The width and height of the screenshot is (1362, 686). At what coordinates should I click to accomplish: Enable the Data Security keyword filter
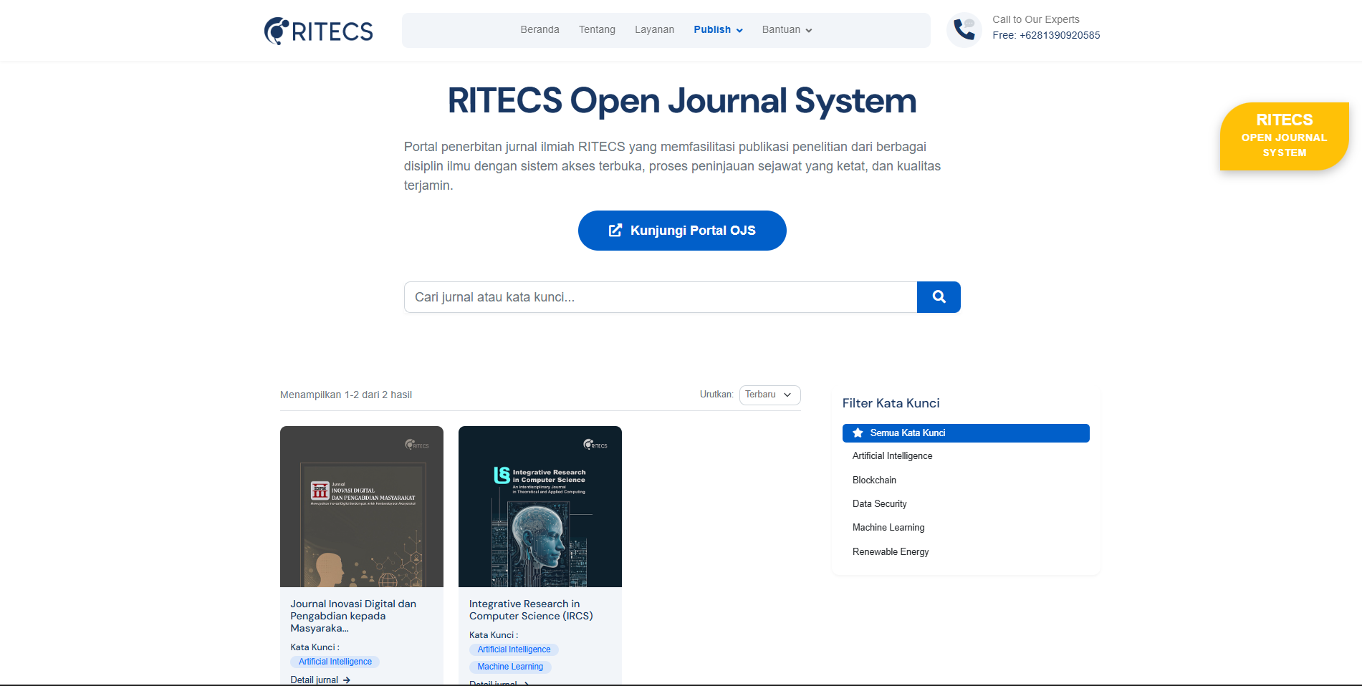879,503
